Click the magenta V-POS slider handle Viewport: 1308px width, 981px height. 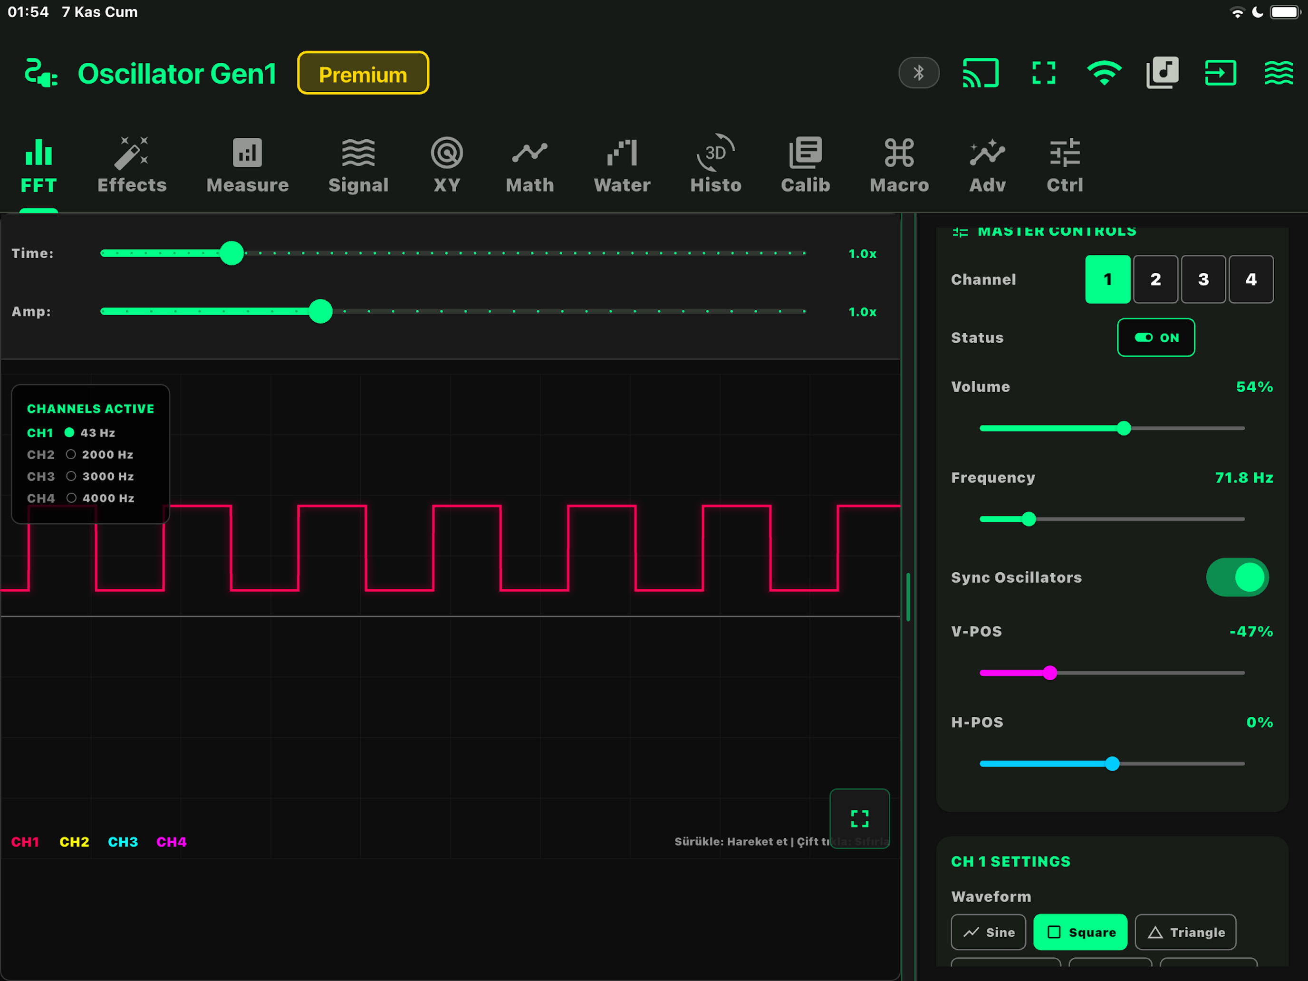pos(1050,673)
